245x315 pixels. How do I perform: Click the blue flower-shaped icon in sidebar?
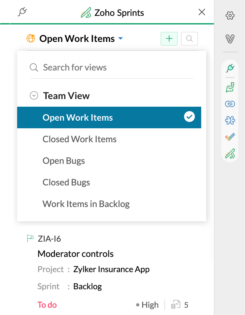click(x=230, y=120)
